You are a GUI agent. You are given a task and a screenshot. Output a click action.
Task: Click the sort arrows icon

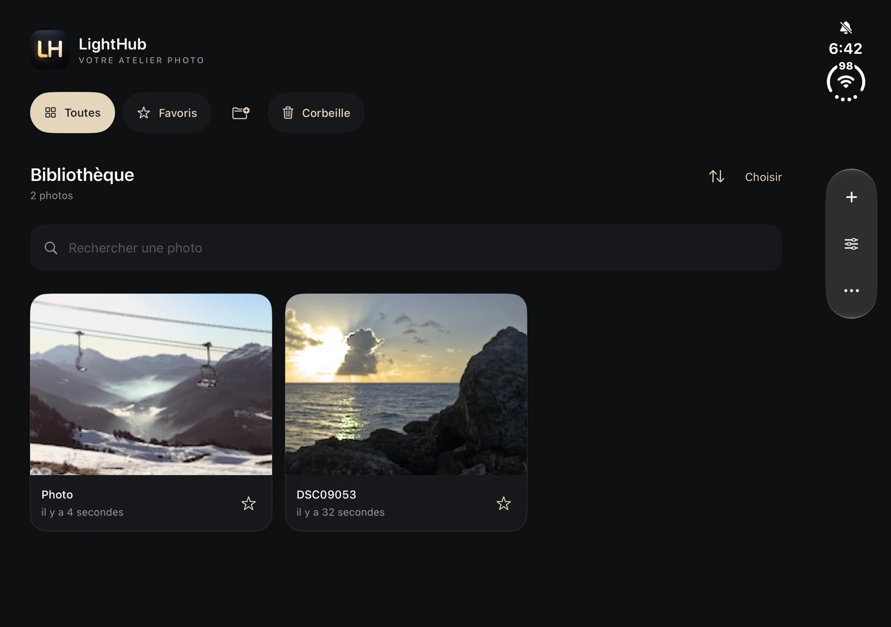click(x=716, y=176)
